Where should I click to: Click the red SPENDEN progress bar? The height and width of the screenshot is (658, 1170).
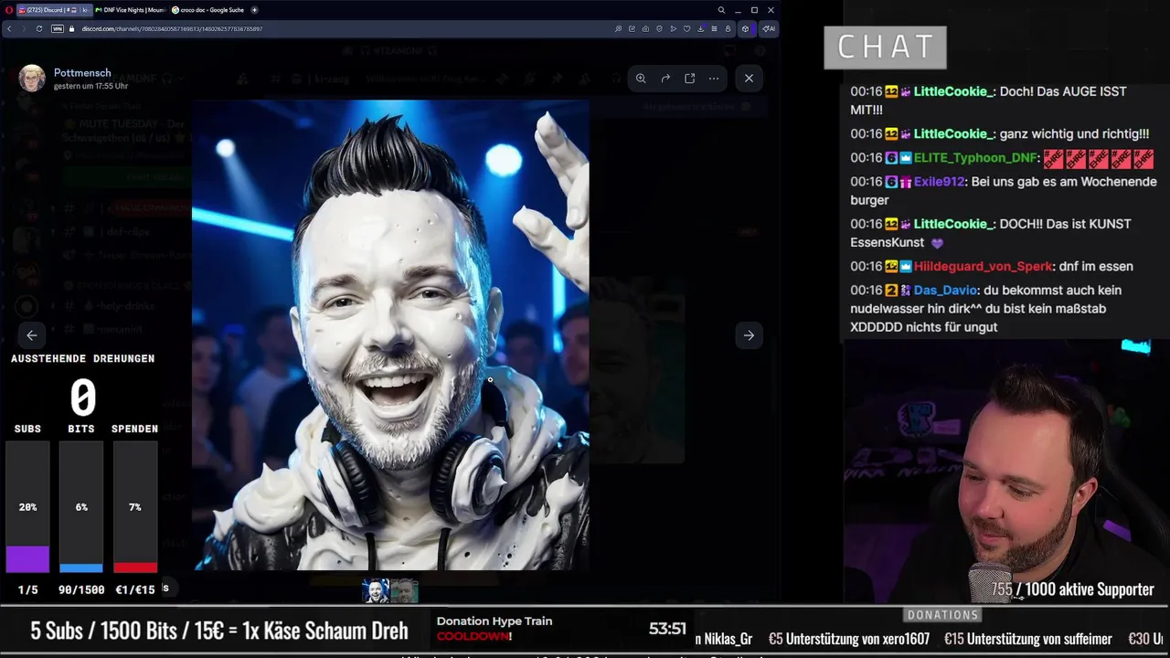click(135, 567)
